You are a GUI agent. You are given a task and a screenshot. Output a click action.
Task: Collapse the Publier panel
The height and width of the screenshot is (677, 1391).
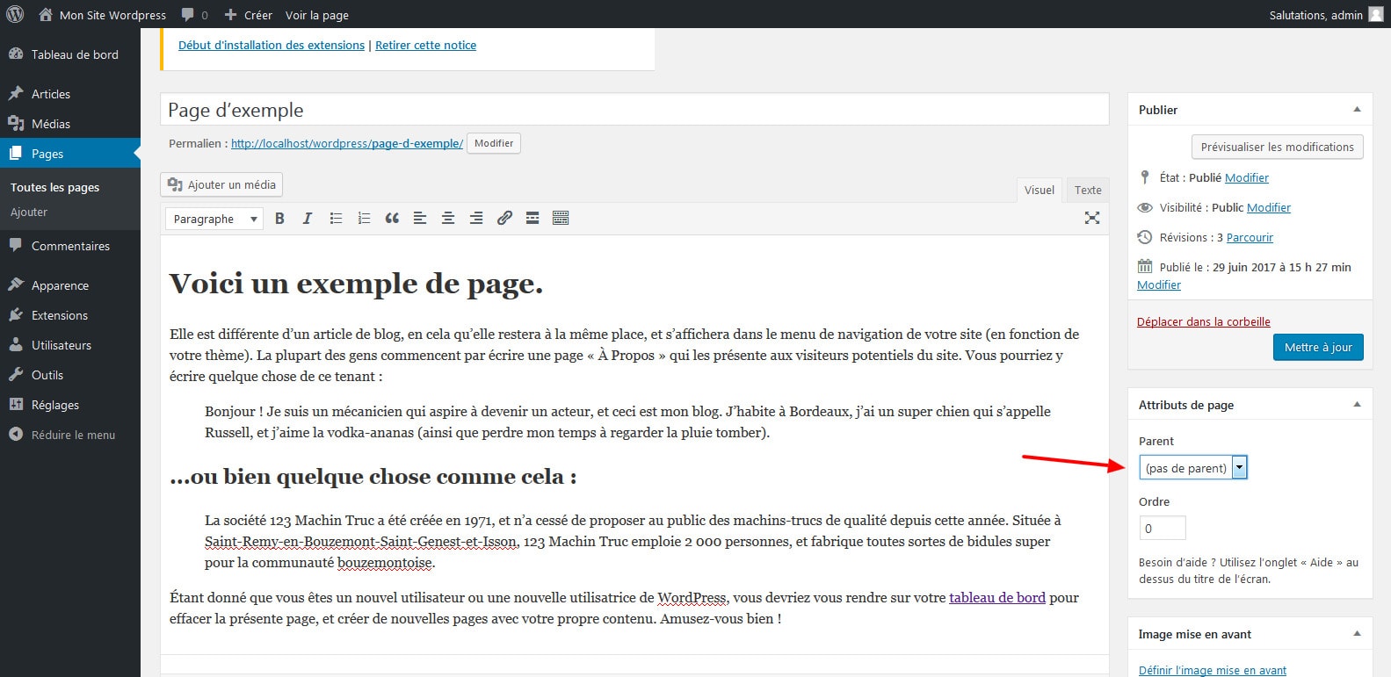pyautogui.click(x=1357, y=110)
